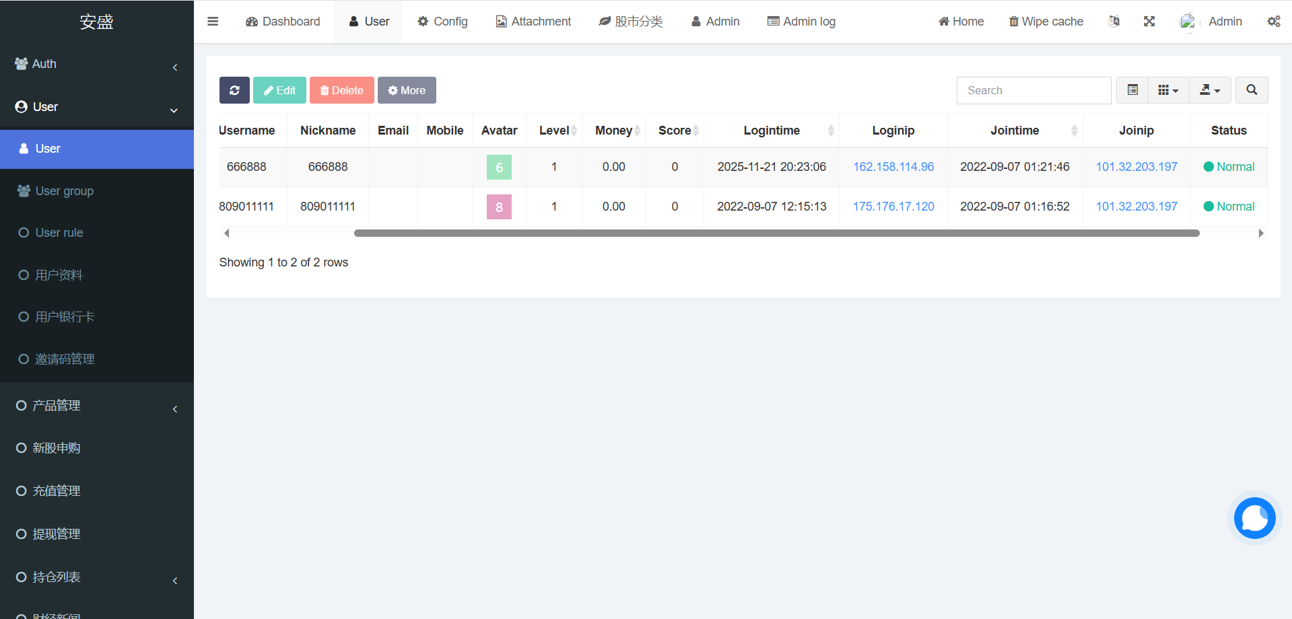Click the horizontal table scrollbar

(776, 233)
